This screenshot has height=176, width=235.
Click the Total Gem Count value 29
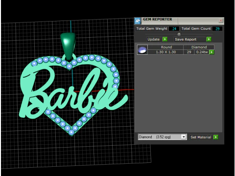tap(217, 29)
